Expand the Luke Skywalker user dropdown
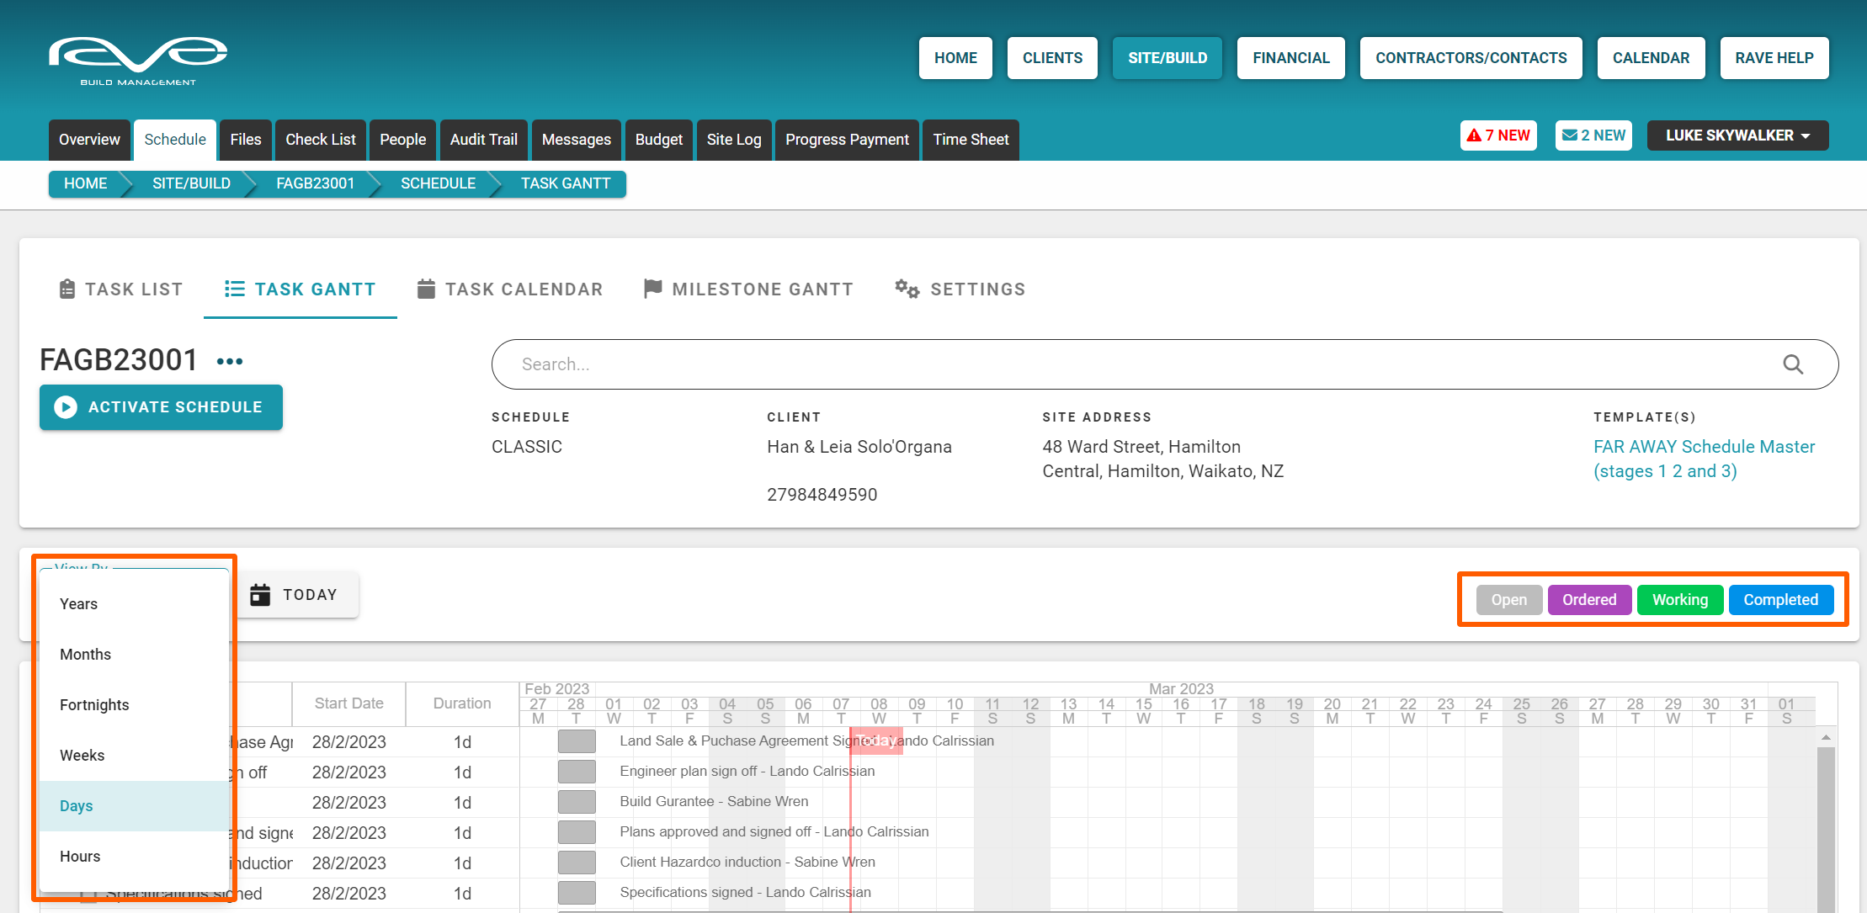 pos(1737,135)
